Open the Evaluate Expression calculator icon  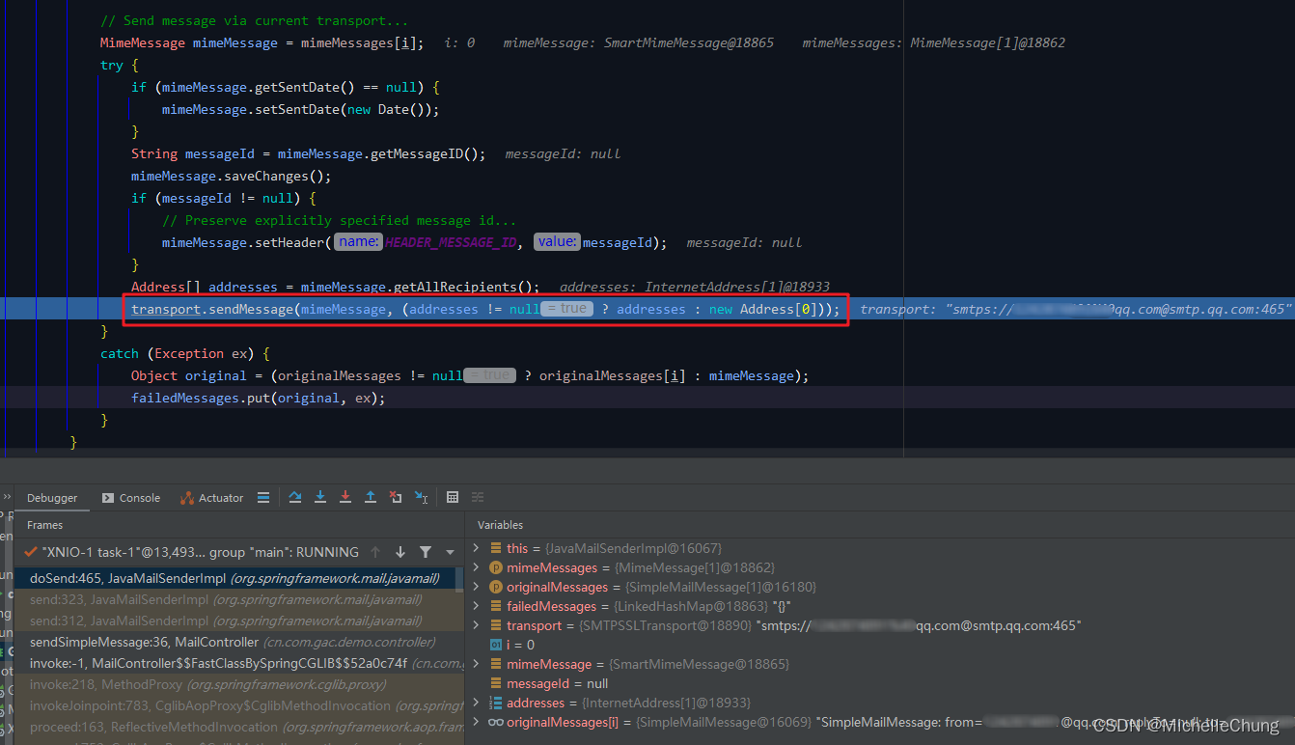453,498
